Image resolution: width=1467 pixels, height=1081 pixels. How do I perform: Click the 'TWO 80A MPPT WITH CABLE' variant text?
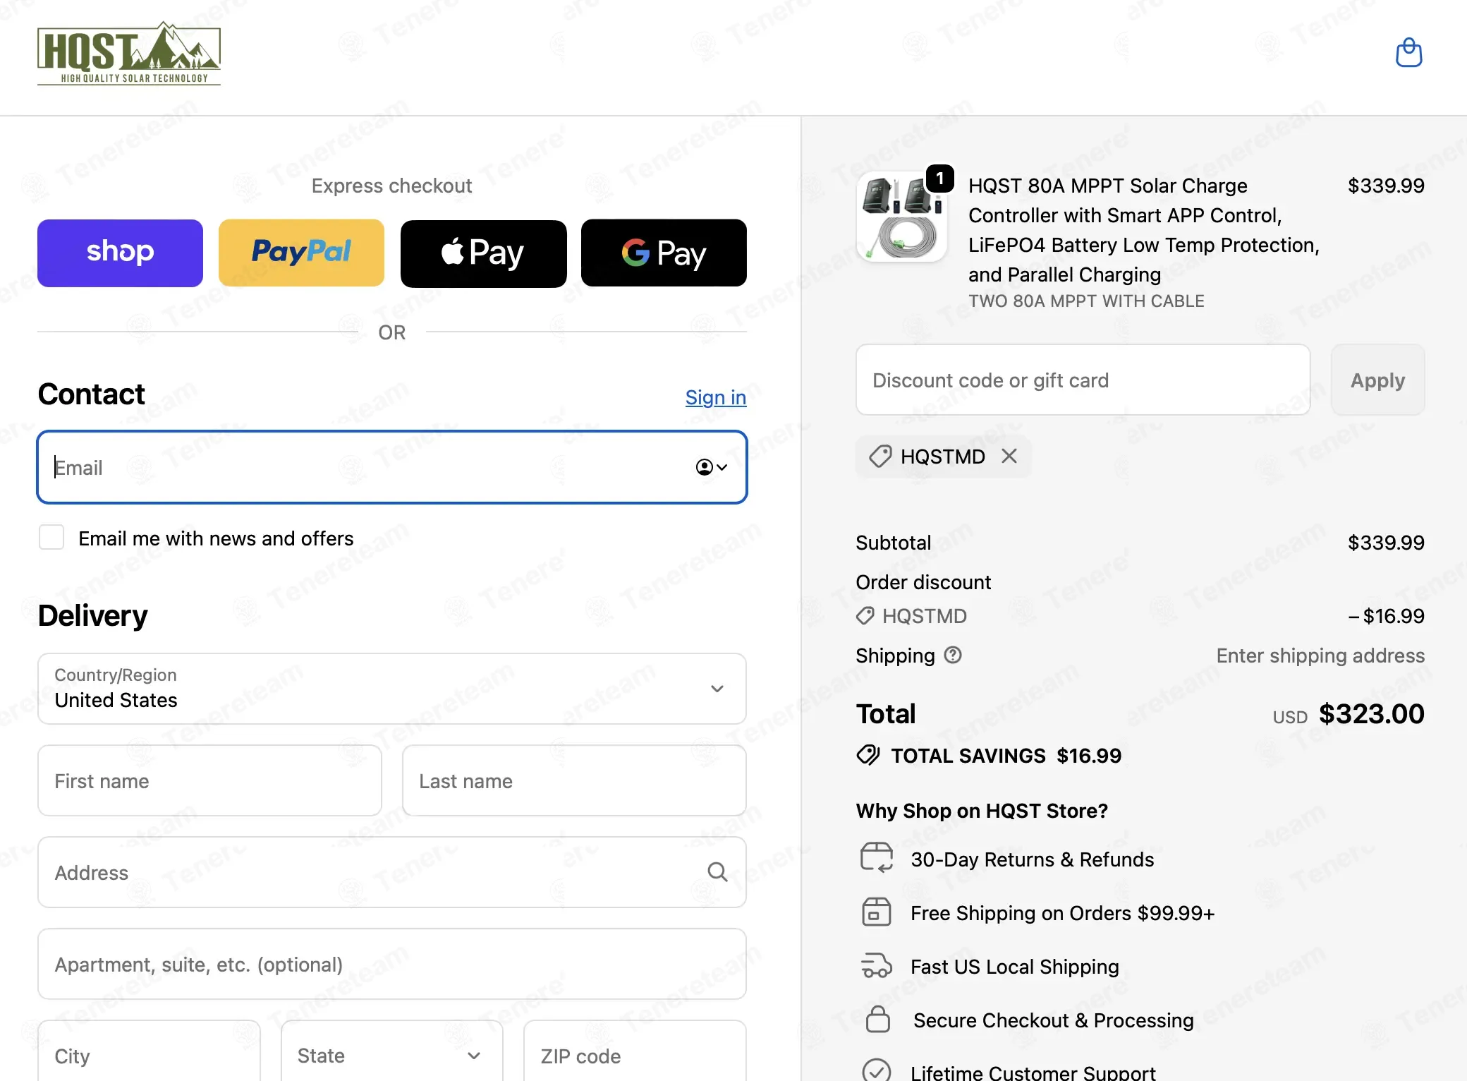(x=1086, y=301)
